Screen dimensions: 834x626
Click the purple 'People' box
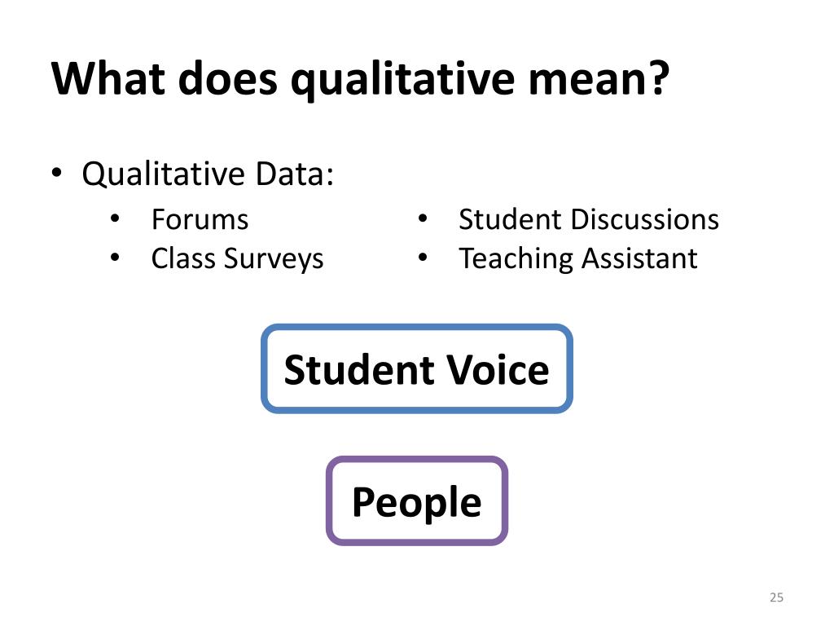(416, 500)
